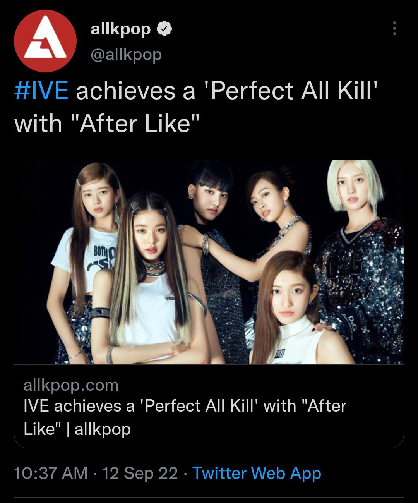
Task: Click the allkpop display name
Action: 121,29
